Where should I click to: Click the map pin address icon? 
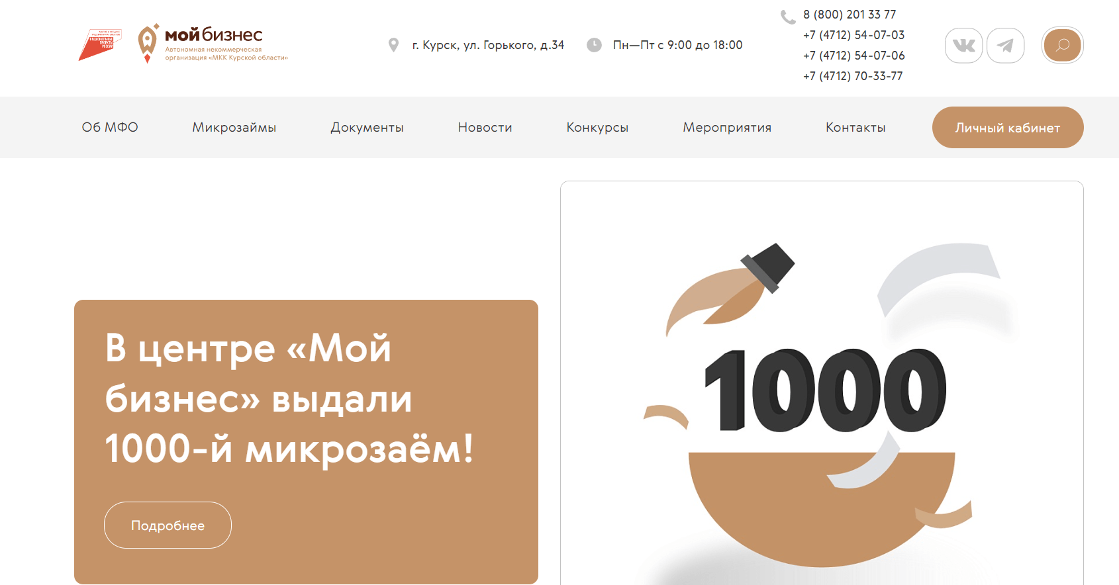click(x=393, y=45)
